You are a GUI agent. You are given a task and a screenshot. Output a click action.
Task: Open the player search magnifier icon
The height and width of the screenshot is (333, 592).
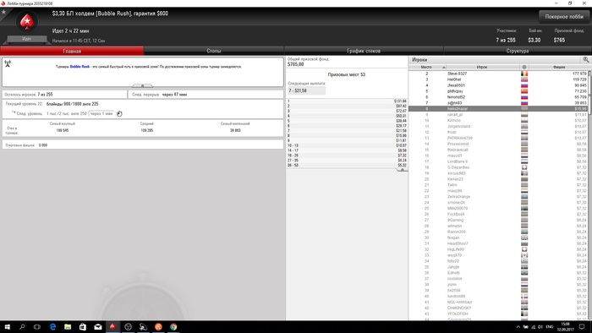[585, 60]
